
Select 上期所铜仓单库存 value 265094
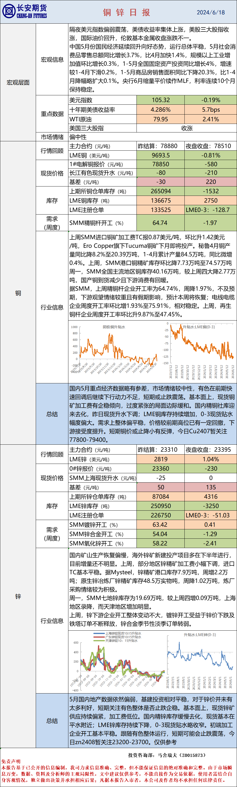coord(161,191)
